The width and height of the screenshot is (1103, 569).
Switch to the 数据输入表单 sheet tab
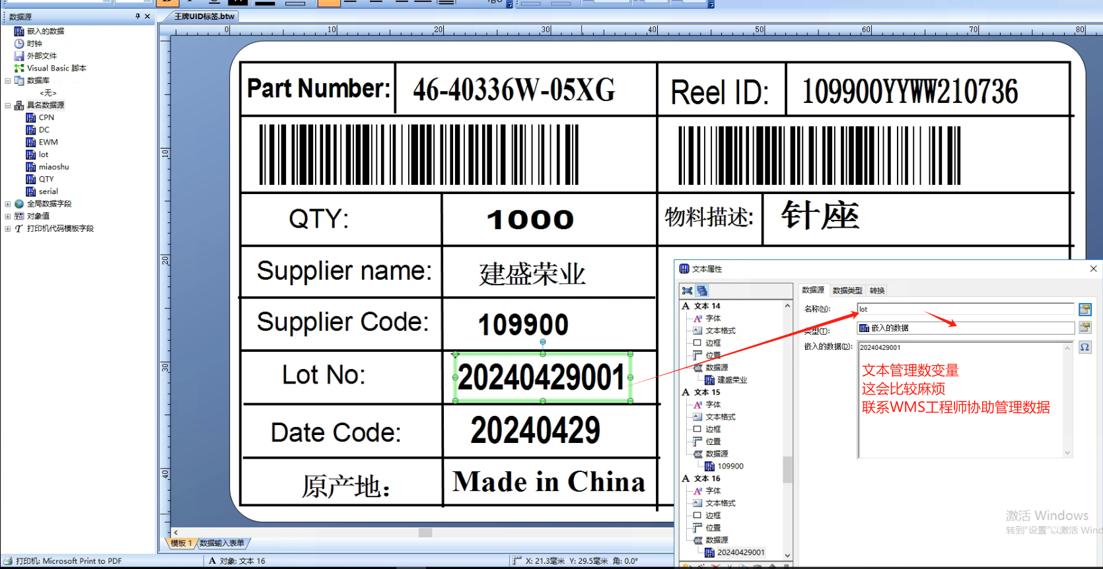222,543
